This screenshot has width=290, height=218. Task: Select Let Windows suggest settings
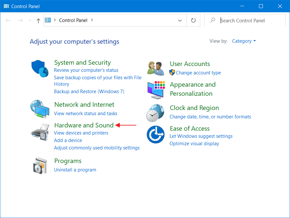(201, 136)
